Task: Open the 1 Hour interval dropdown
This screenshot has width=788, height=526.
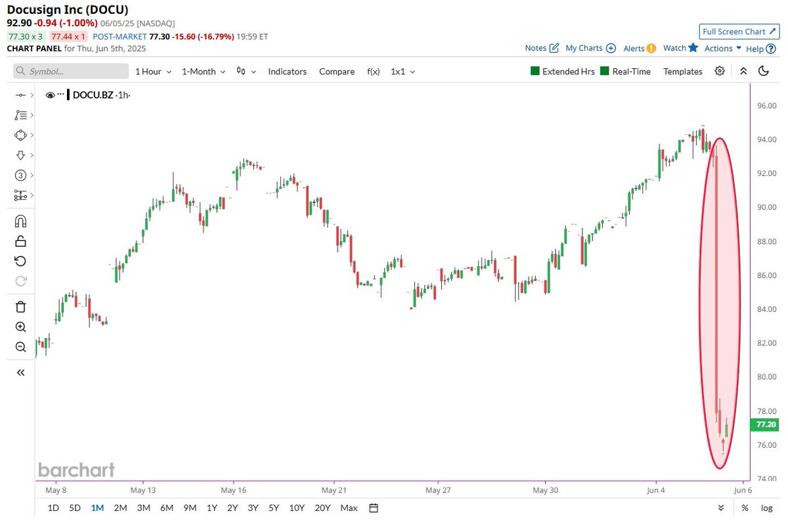Action: (x=154, y=71)
